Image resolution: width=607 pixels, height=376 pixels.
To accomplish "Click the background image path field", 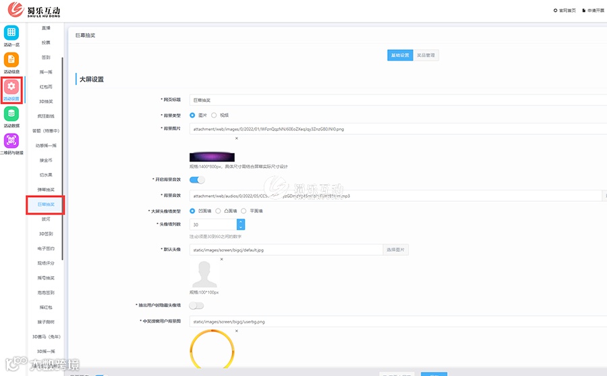I will (398, 129).
